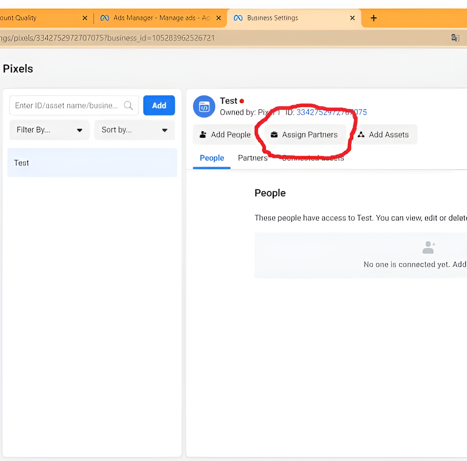The image size is (467, 461).
Task: Select the People tab
Action: click(x=212, y=158)
